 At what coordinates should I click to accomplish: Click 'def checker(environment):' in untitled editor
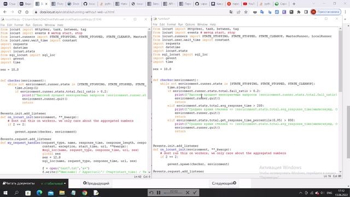click(176, 80)
